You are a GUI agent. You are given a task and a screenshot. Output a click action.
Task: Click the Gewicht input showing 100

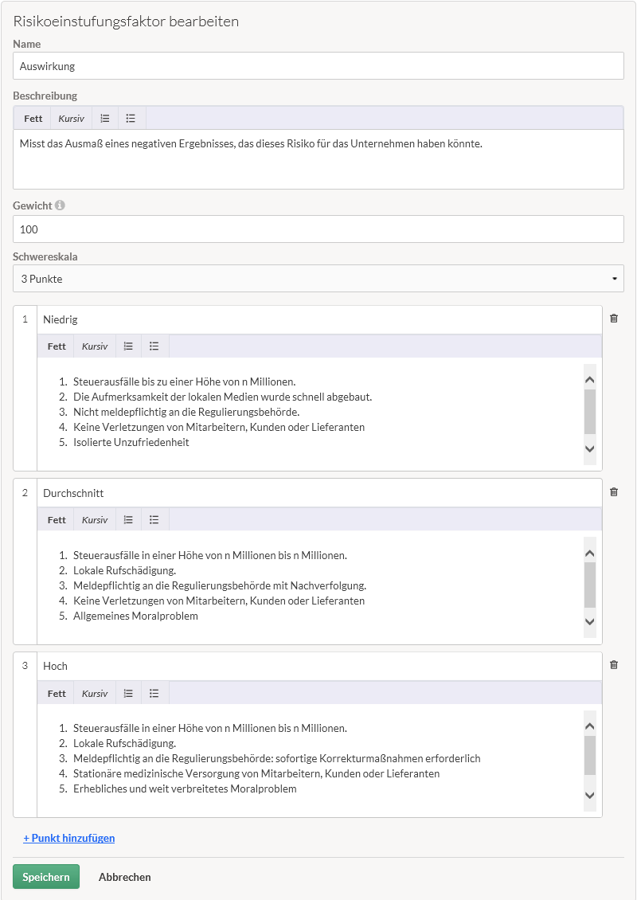tap(318, 229)
